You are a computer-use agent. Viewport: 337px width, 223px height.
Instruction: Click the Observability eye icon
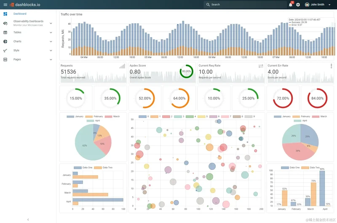click(x=5, y=23)
